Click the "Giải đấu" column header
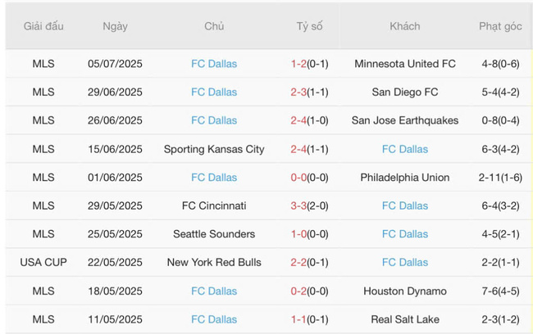The width and height of the screenshot is (533, 334). pos(43,26)
